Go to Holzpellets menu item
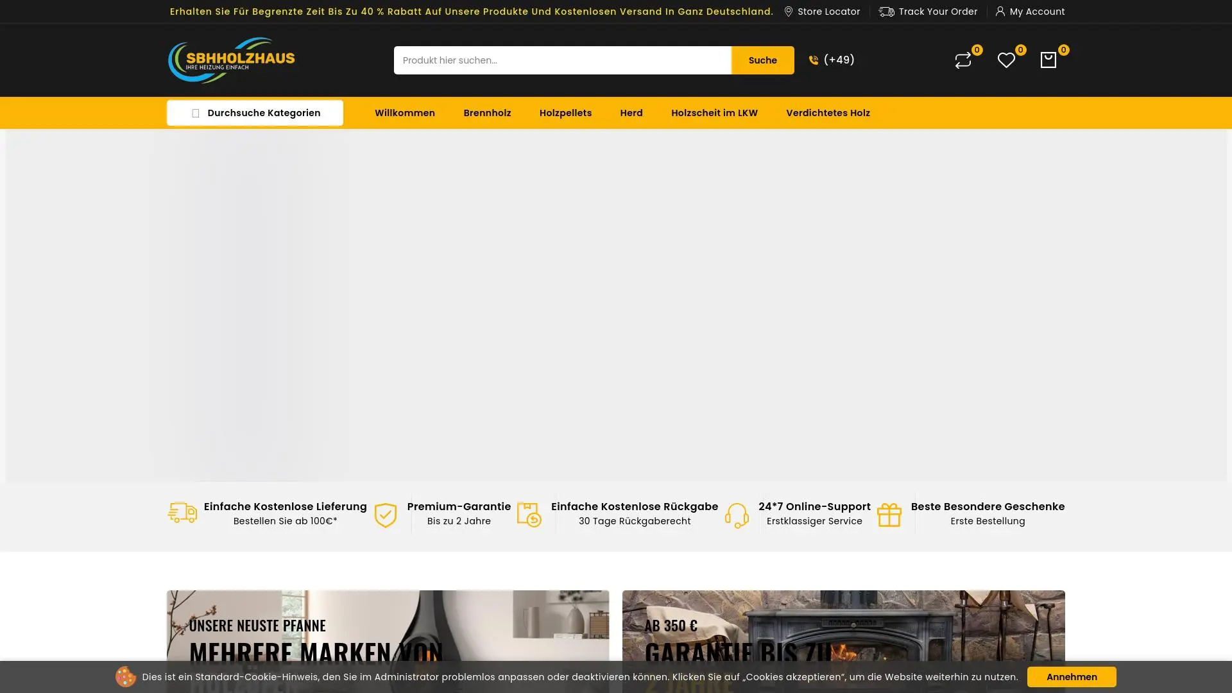Image resolution: width=1232 pixels, height=693 pixels. (565, 113)
